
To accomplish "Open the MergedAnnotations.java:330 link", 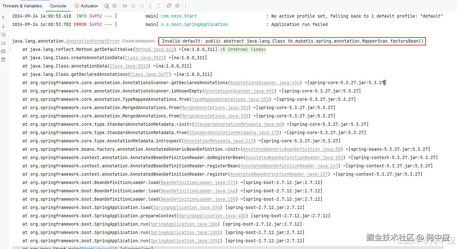I will point(215,116).
